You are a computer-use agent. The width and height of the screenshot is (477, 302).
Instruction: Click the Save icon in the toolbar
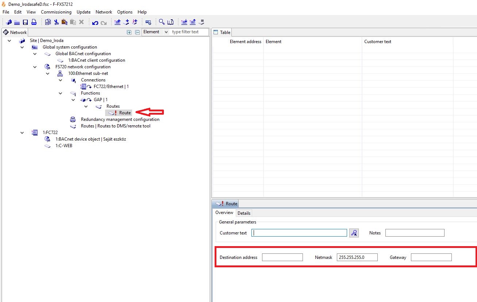[26, 22]
